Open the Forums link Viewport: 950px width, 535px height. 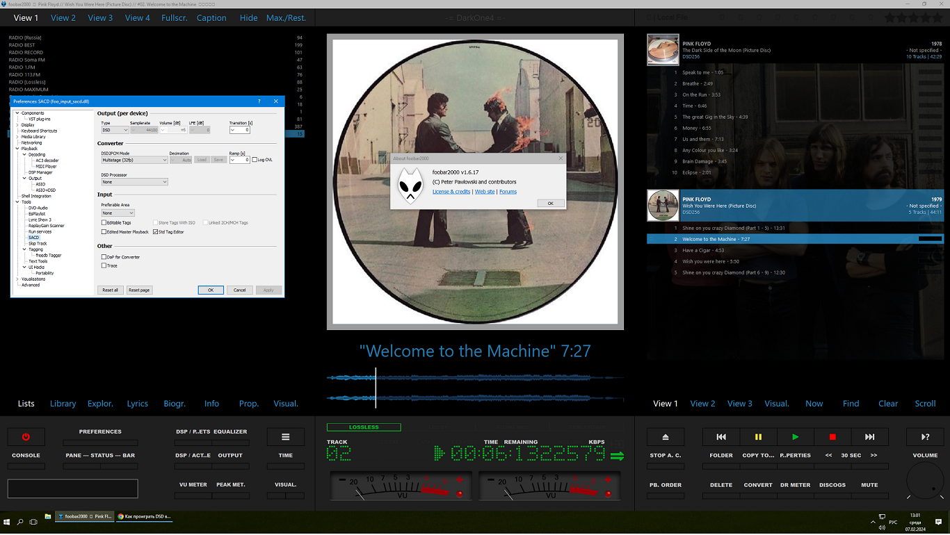point(508,192)
